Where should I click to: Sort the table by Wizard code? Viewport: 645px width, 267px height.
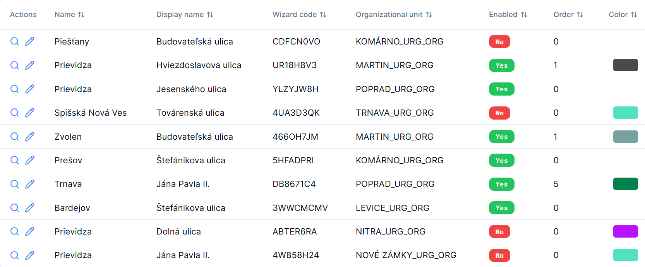tap(299, 15)
